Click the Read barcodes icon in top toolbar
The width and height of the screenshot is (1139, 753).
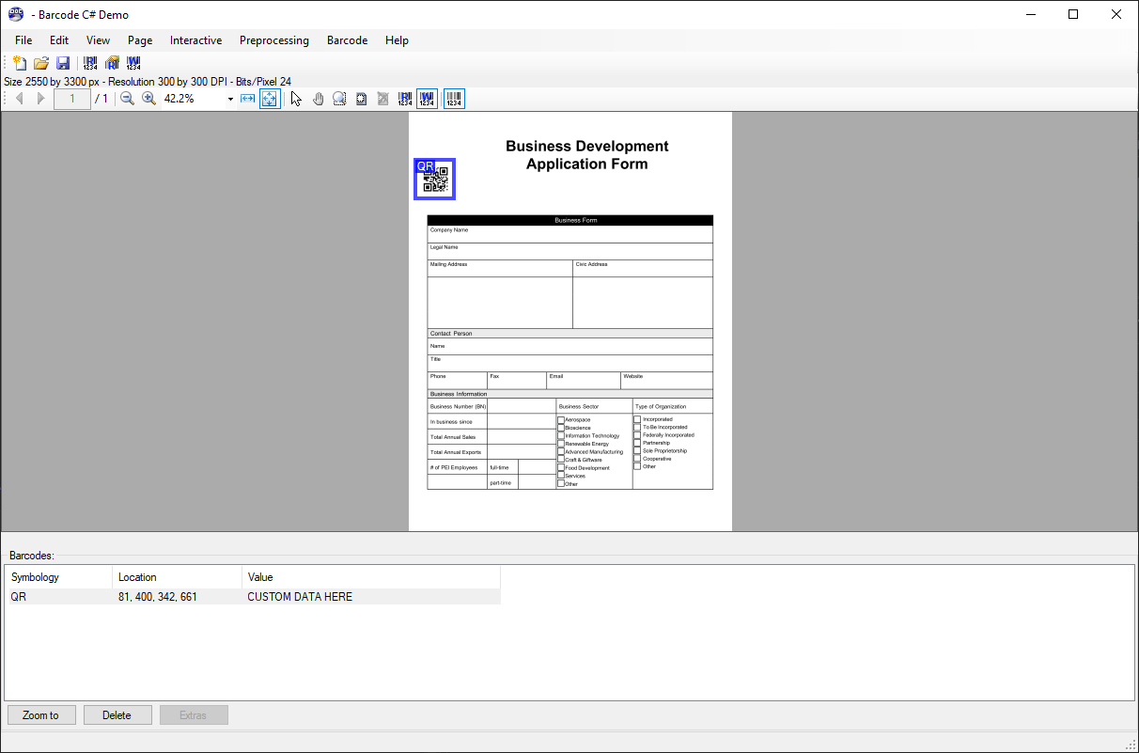[x=90, y=63]
